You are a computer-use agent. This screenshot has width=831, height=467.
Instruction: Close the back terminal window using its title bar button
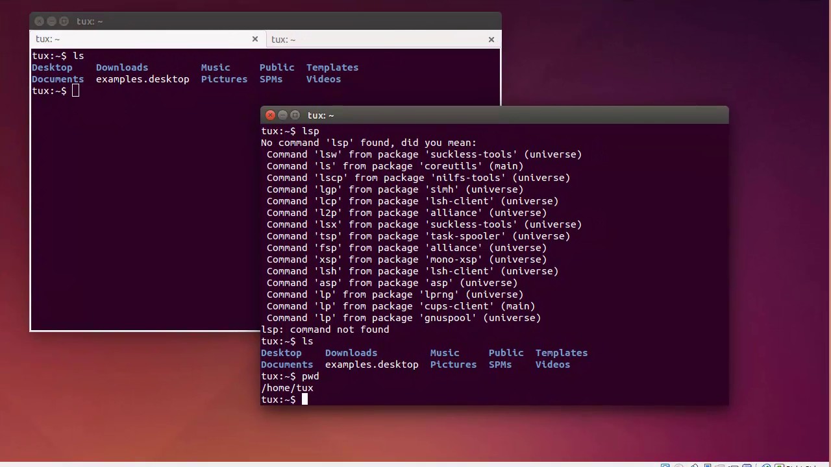39,21
